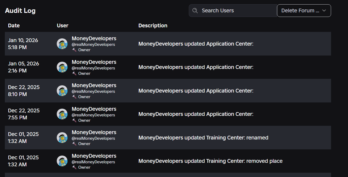Image resolution: width=348 pixels, height=177 pixels.
Task: Click avatar in Training Center removed place row
Action: click(62, 161)
